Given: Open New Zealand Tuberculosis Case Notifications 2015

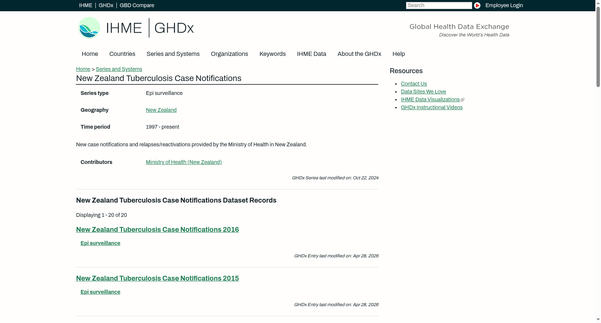Looking at the screenshot, I should click(x=157, y=278).
